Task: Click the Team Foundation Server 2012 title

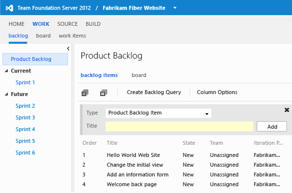Action: coord(54,8)
